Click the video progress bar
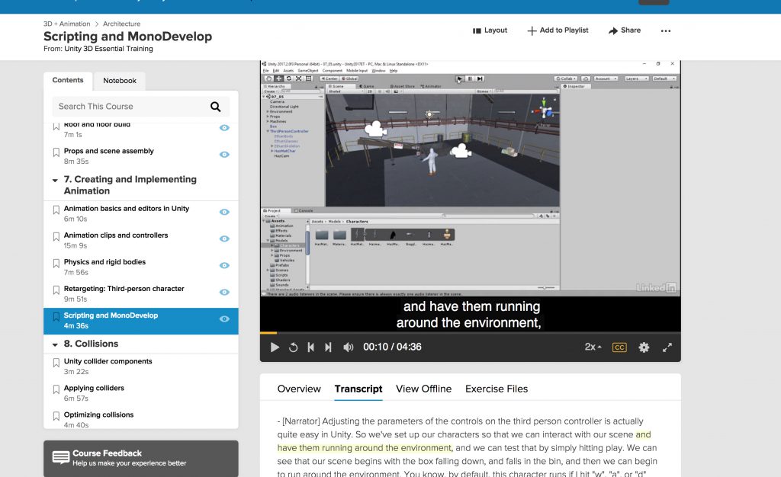This screenshot has height=477, width=781. [470, 333]
